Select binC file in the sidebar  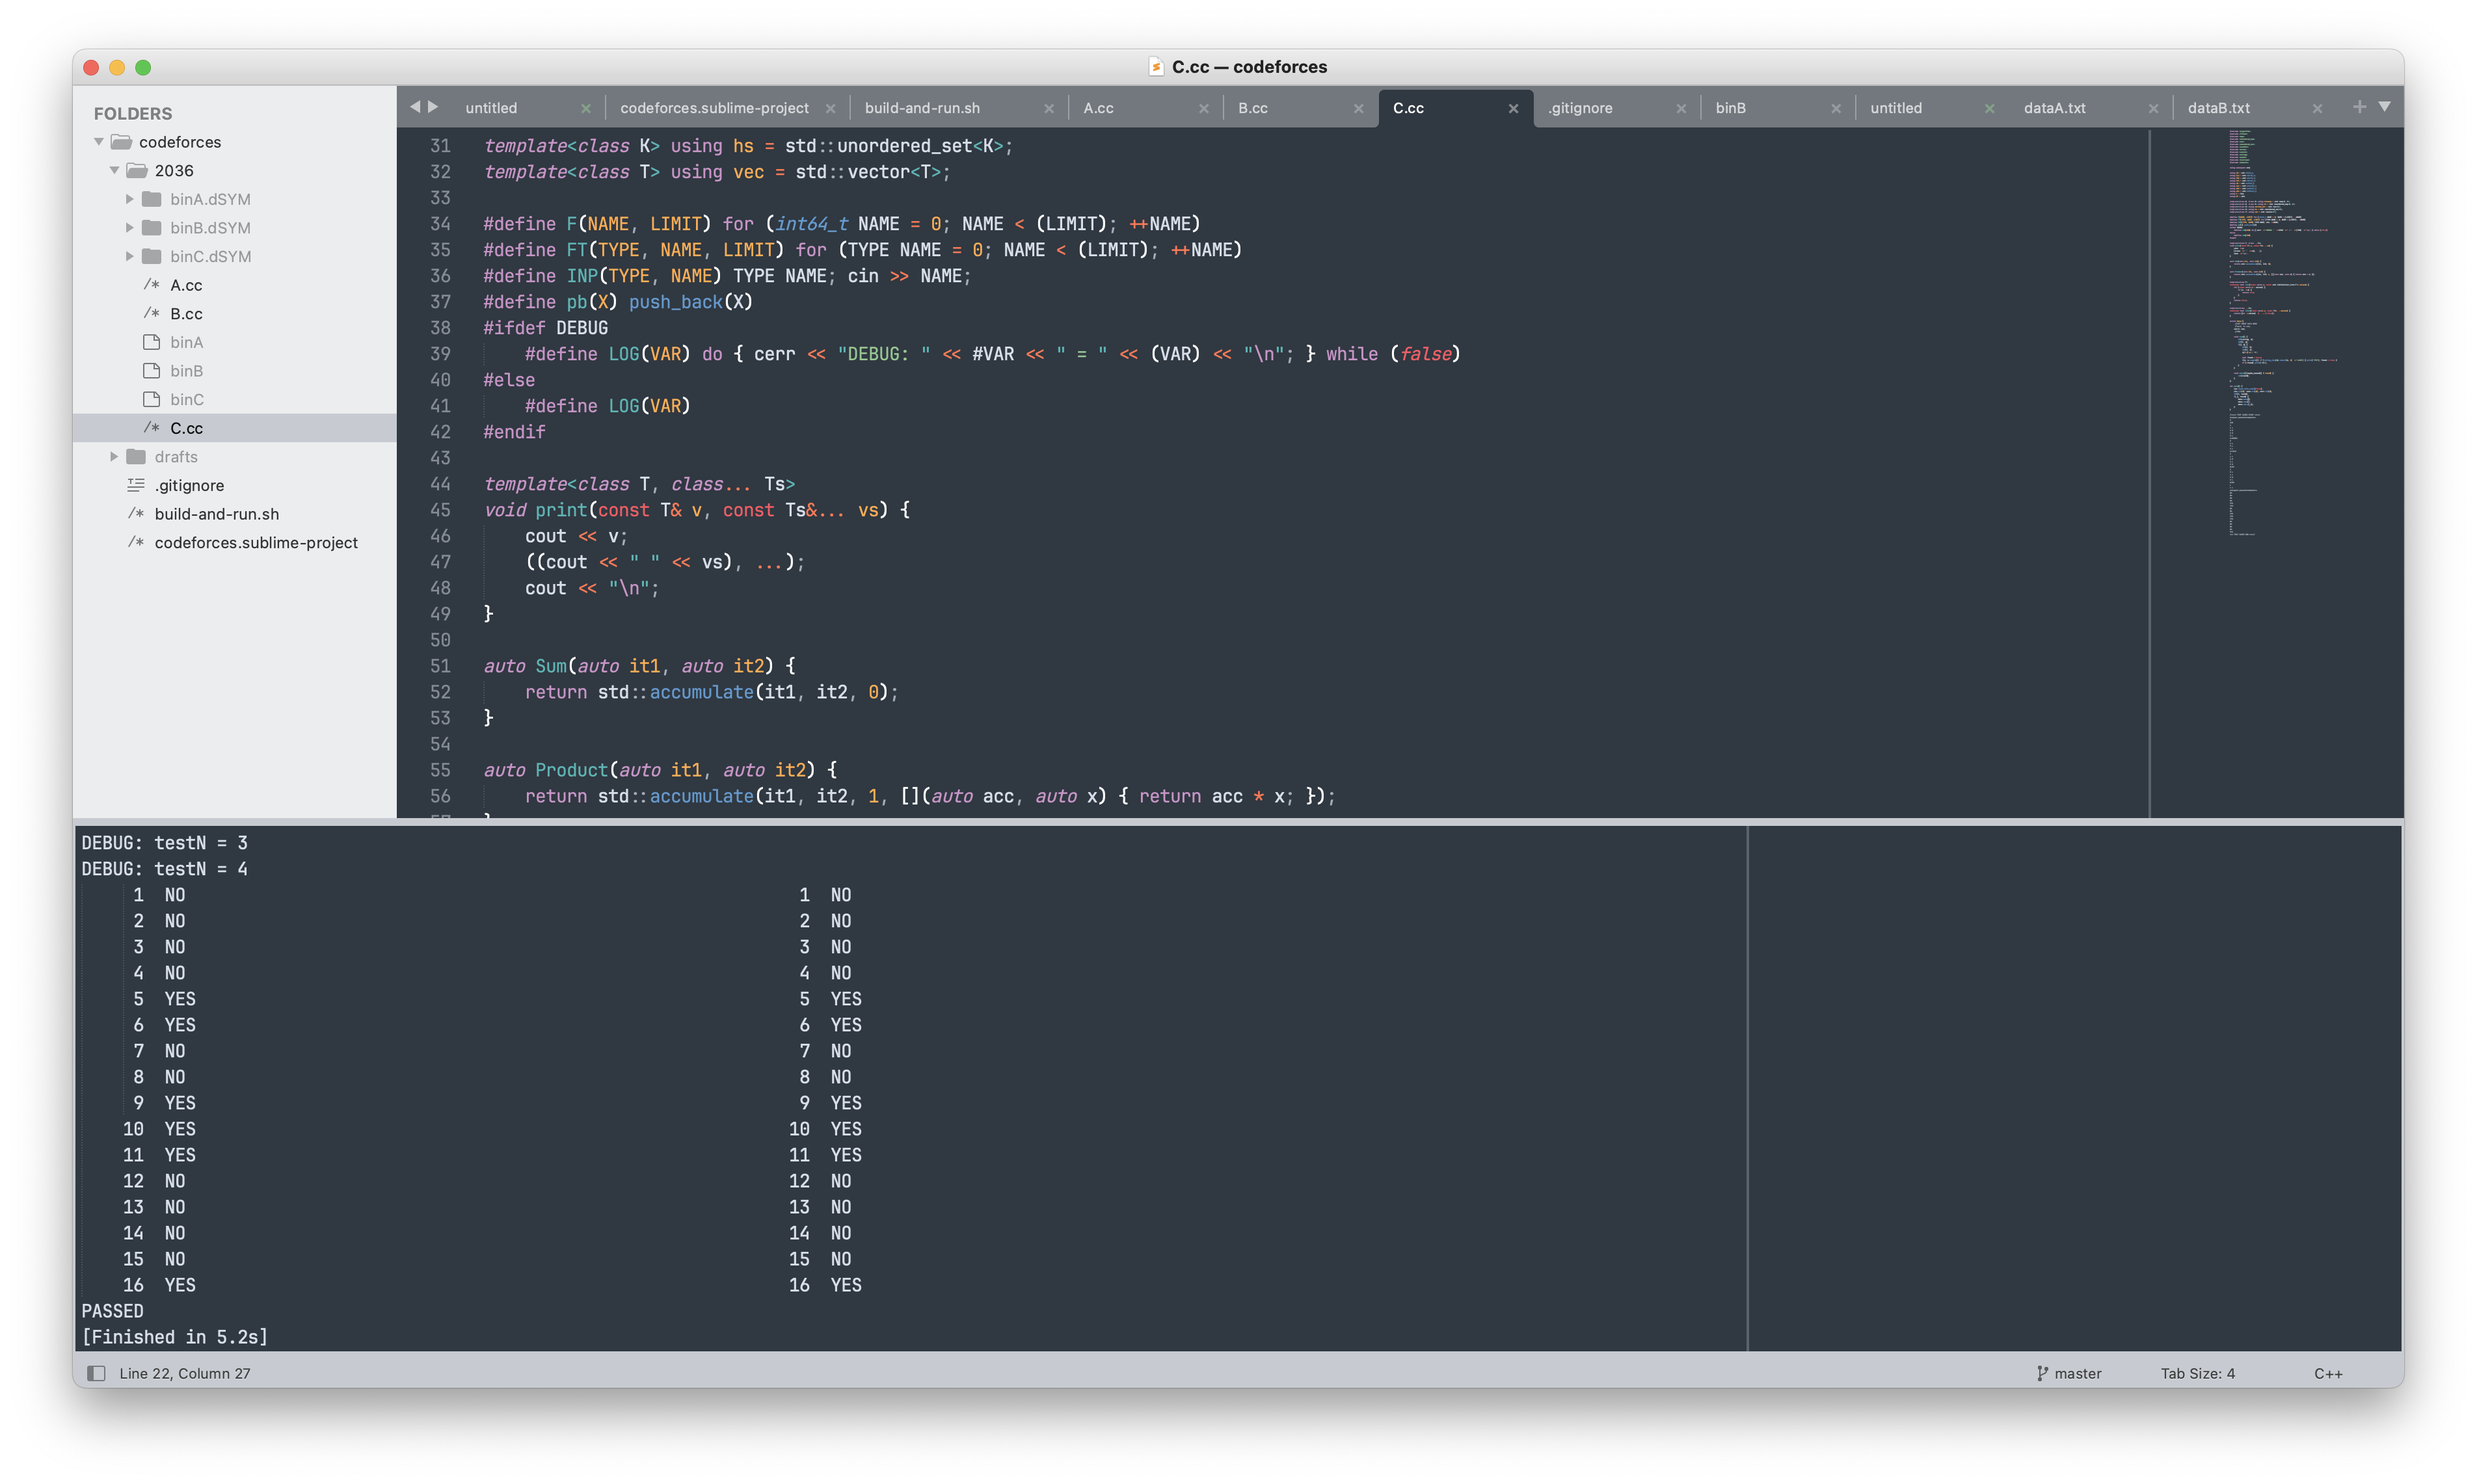[x=186, y=400]
